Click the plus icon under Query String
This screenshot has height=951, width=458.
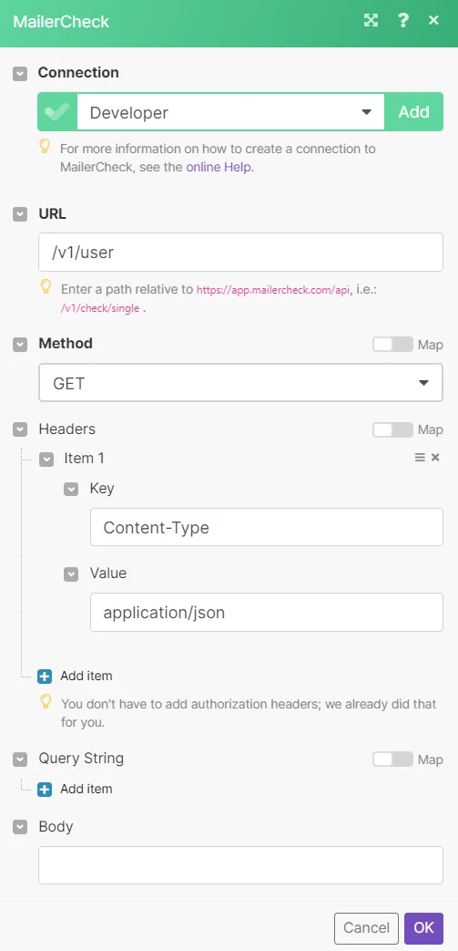(45, 790)
